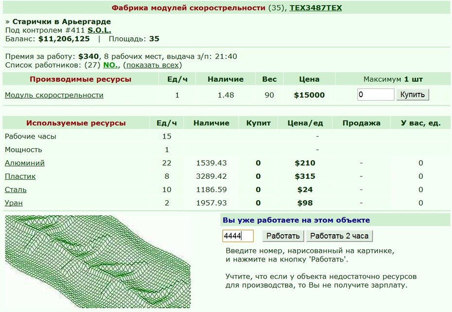The image size is (452, 312).
Task: Click the 'У вас, ед.' column header
Action: click(x=420, y=123)
